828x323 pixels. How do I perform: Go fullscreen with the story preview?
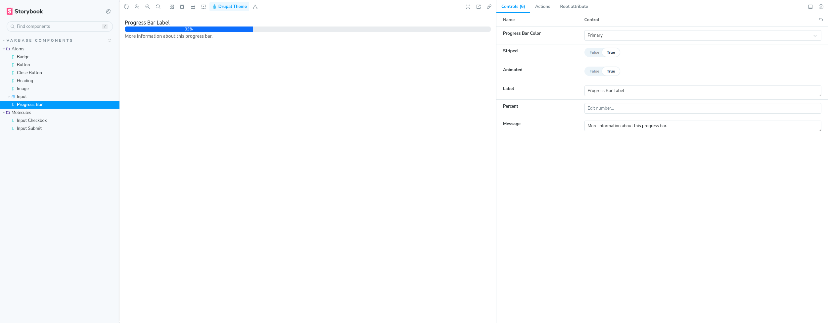468,6
